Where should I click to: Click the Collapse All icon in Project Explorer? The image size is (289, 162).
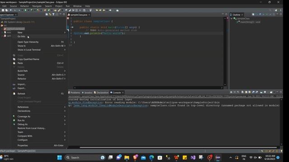coord(47,14)
